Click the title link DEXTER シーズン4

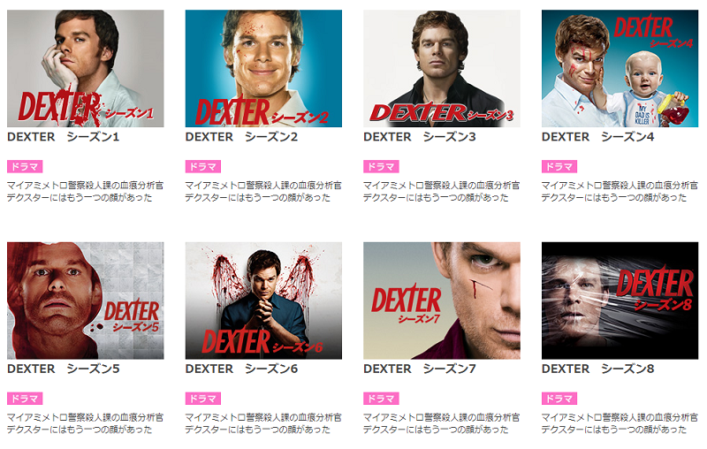point(598,137)
